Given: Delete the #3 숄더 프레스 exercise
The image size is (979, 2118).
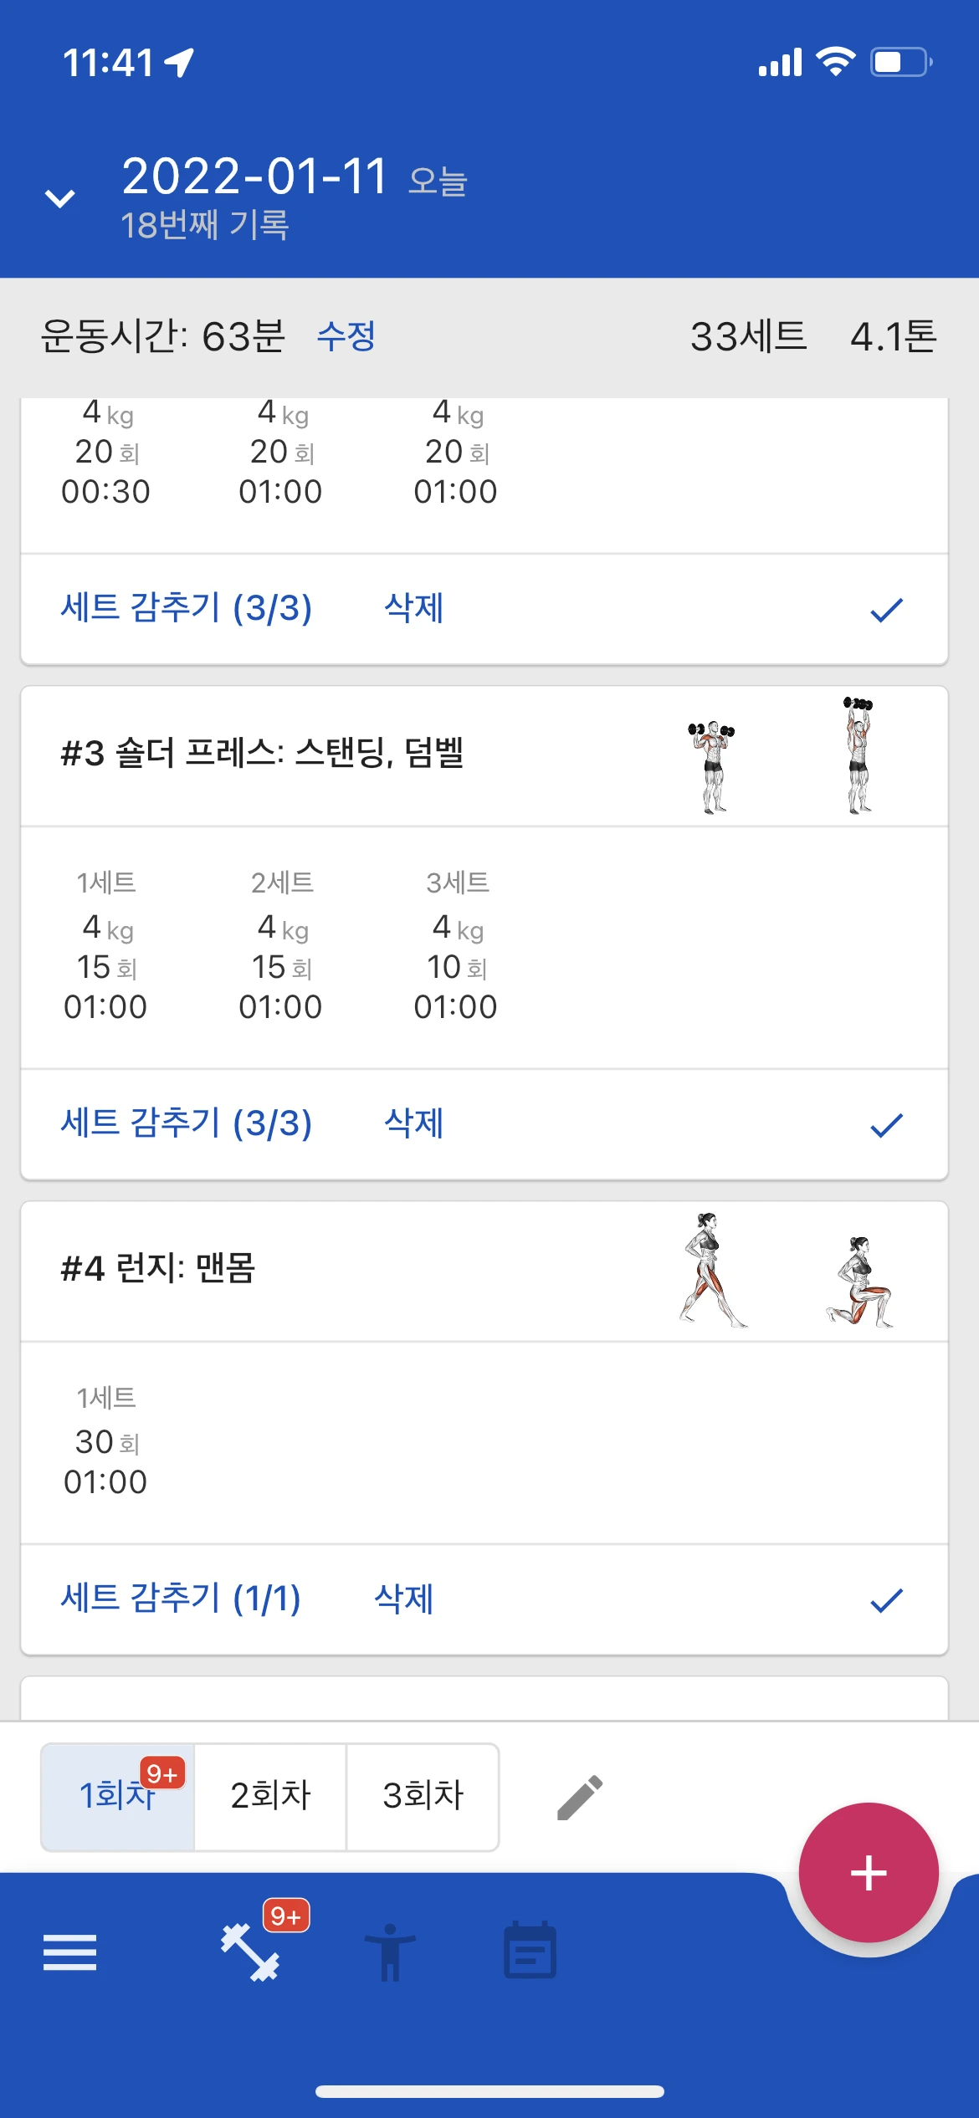Looking at the screenshot, I should pos(413,1123).
